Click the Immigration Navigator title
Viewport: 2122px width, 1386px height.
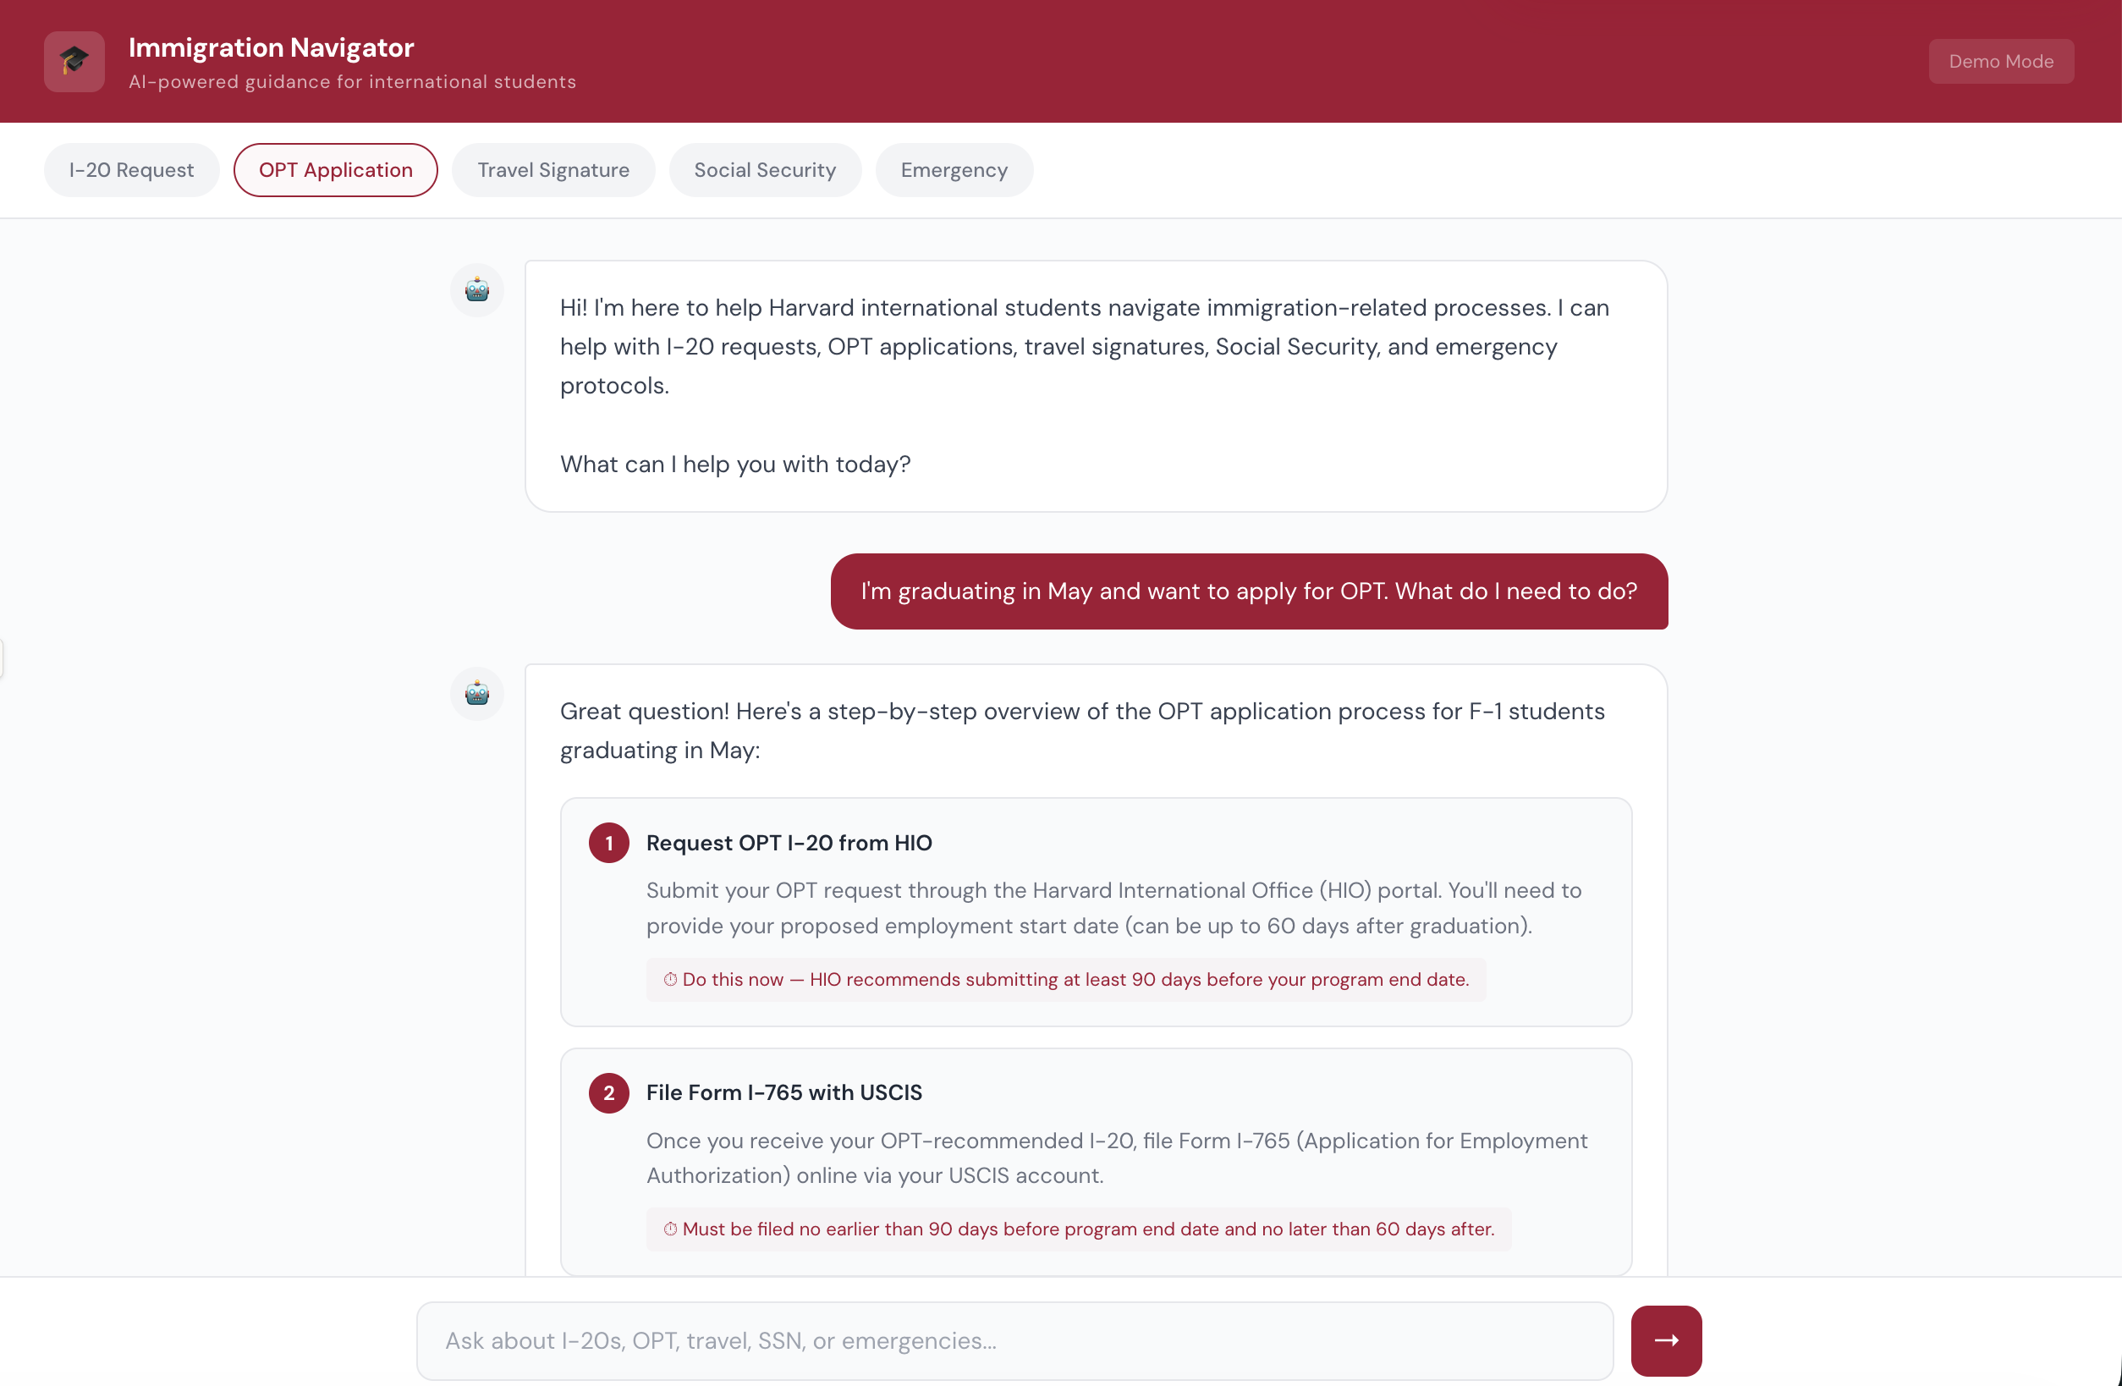point(271,47)
